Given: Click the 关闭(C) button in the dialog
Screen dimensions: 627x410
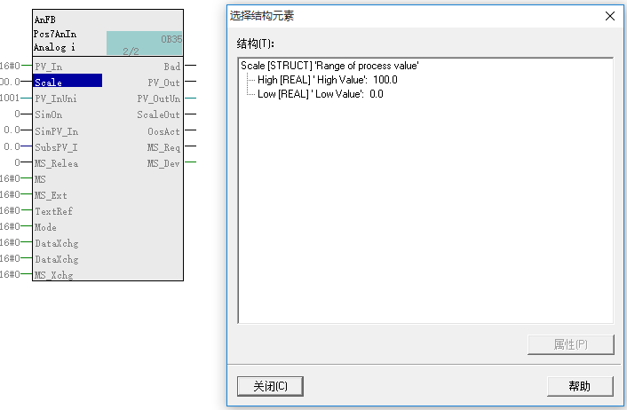Looking at the screenshot, I should click(271, 386).
